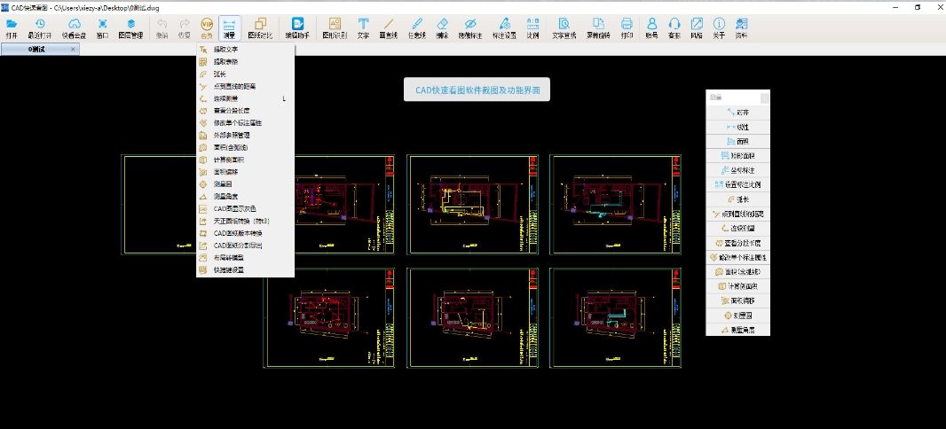Choose 提取表格 from the measure menu
The height and width of the screenshot is (429, 946).
click(x=245, y=61)
